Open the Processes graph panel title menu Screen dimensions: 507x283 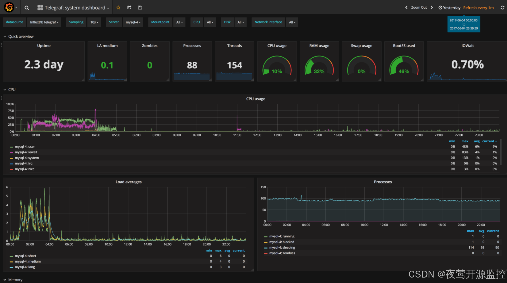[383, 182]
